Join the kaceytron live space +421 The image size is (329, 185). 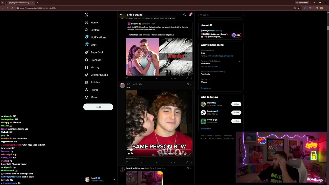[236, 35]
